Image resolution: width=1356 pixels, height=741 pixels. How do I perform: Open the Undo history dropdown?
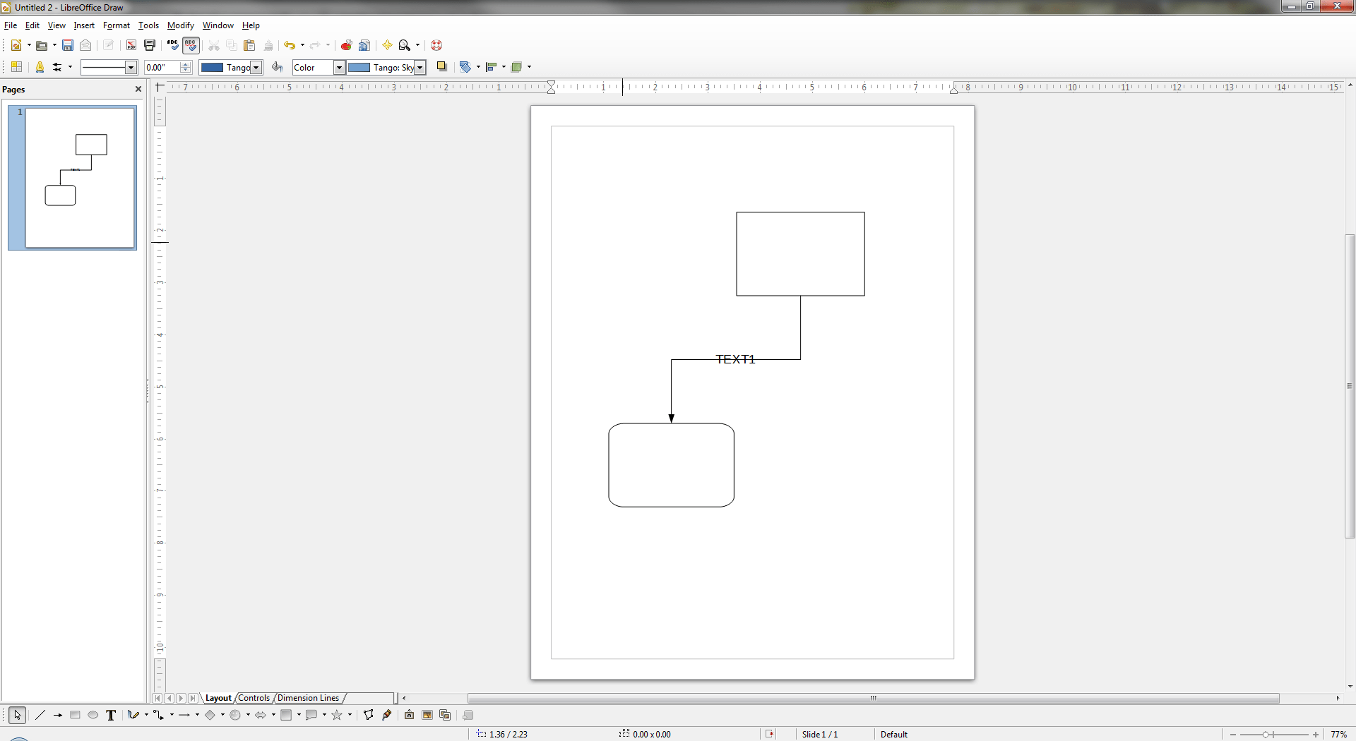tap(302, 45)
